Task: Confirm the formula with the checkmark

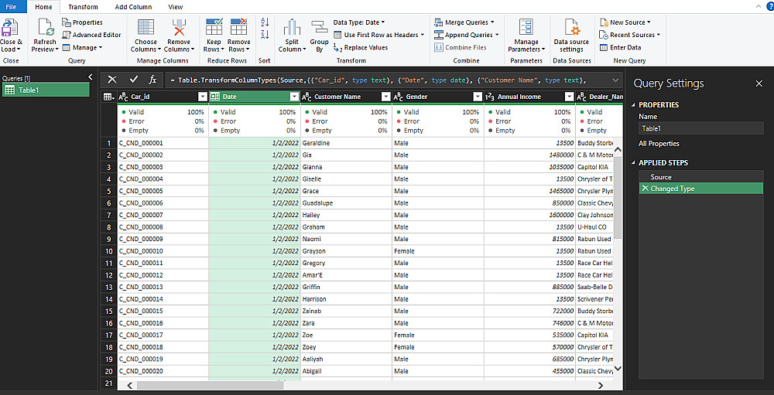Action: [x=133, y=80]
